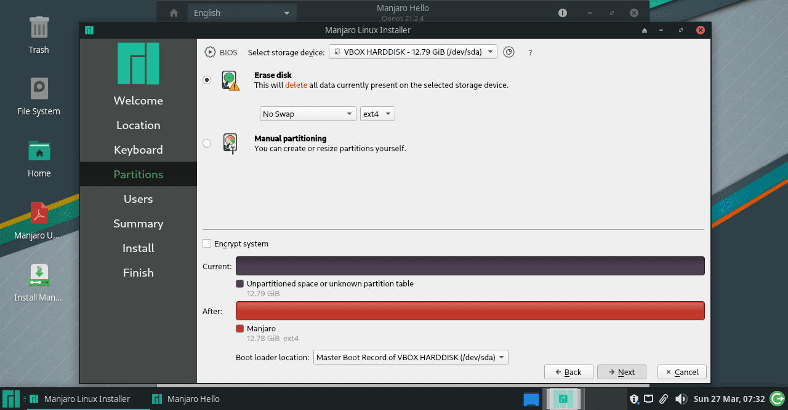Open the No Swap dropdown
The image size is (788, 410).
pos(308,114)
